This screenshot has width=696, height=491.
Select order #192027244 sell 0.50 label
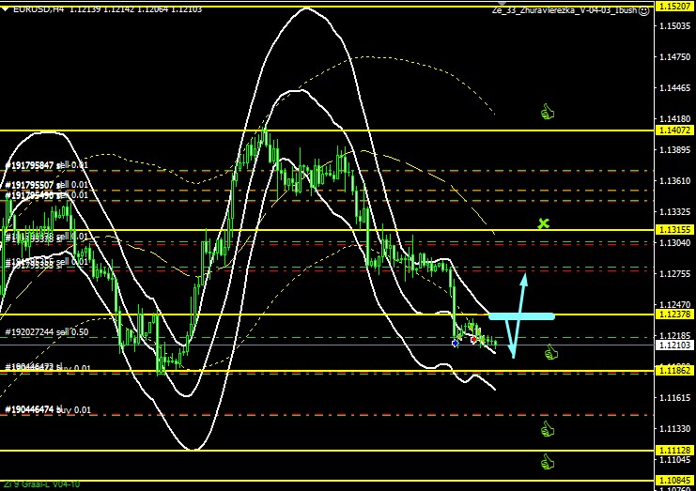point(47,332)
